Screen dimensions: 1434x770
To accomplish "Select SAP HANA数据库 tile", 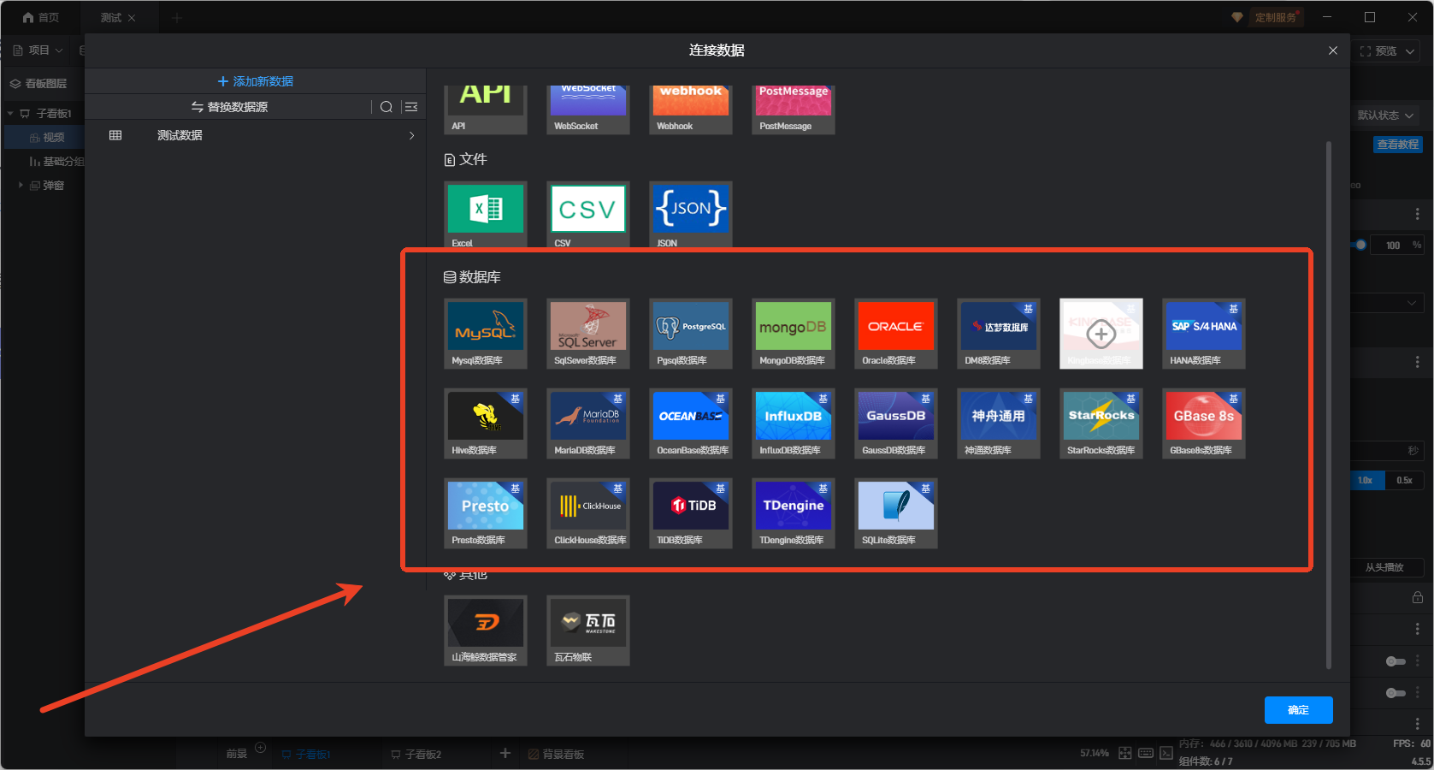I will pos(1204,334).
